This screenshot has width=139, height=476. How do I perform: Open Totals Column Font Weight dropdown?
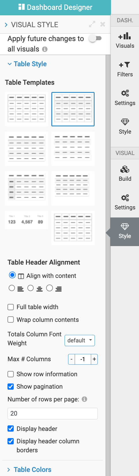(80, 340)
